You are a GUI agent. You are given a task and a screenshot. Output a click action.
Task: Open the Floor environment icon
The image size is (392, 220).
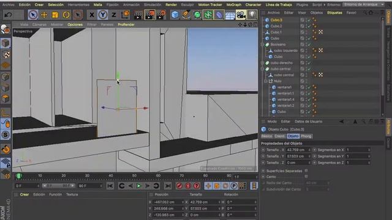point(230,15)
